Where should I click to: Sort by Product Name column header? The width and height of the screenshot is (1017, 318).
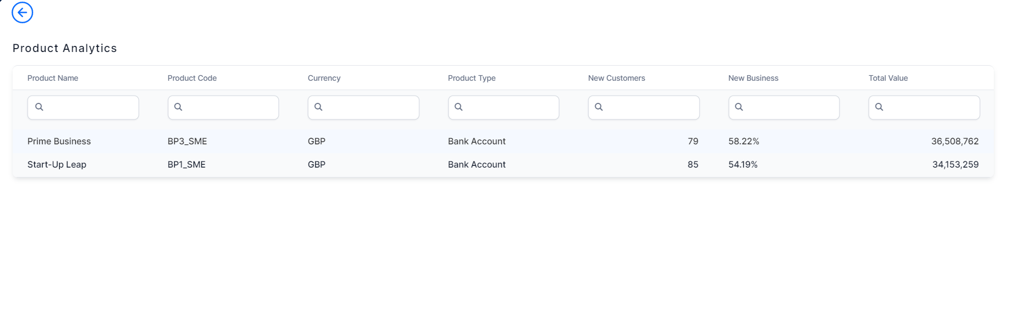[53, 78]
